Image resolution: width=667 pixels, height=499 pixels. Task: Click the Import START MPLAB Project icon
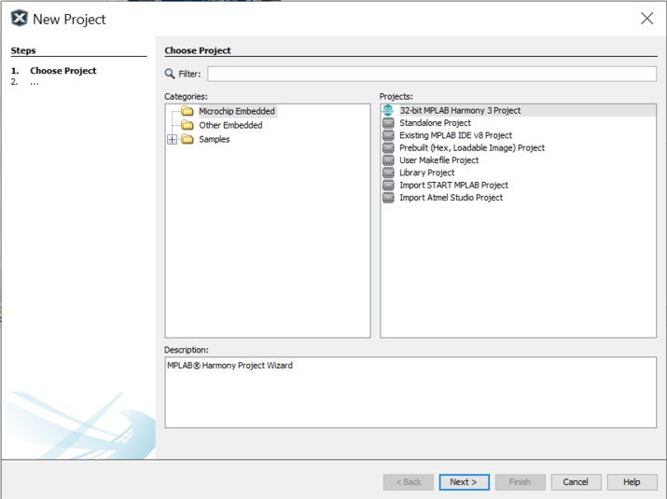tap(388, 185)
